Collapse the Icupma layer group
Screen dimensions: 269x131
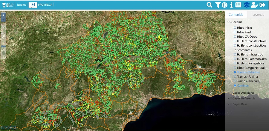coord(228,22)
